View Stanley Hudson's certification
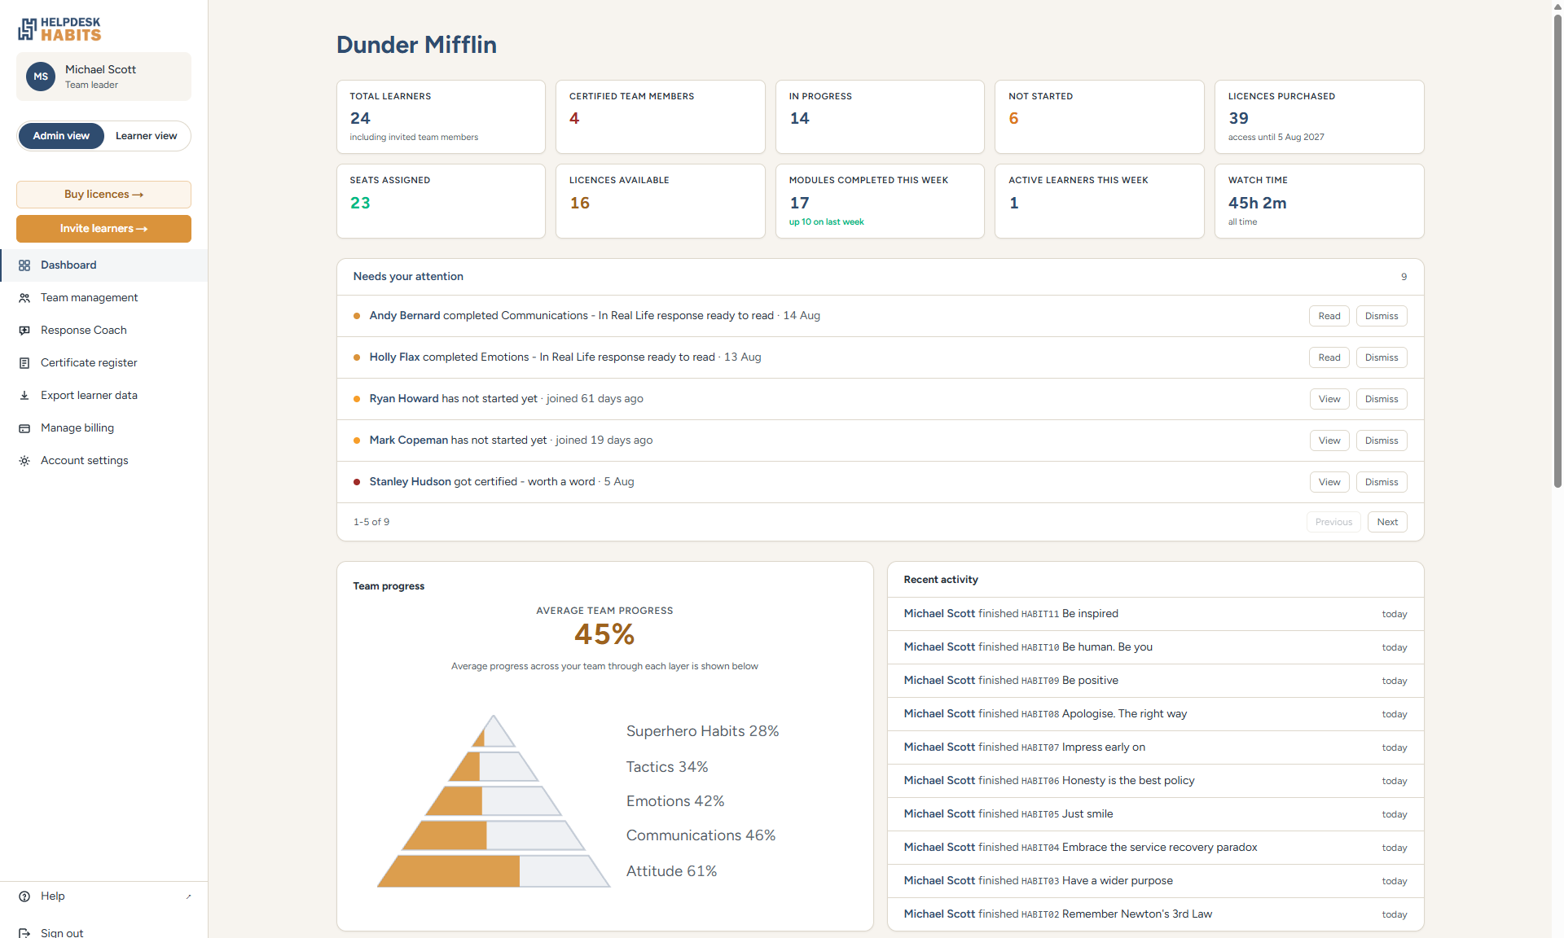The width and height of the screenshot is (1564, 938). point(1329,482)
